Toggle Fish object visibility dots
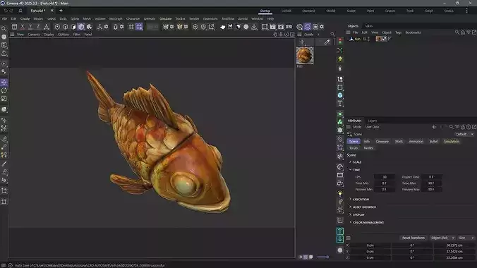 (369, 39)
